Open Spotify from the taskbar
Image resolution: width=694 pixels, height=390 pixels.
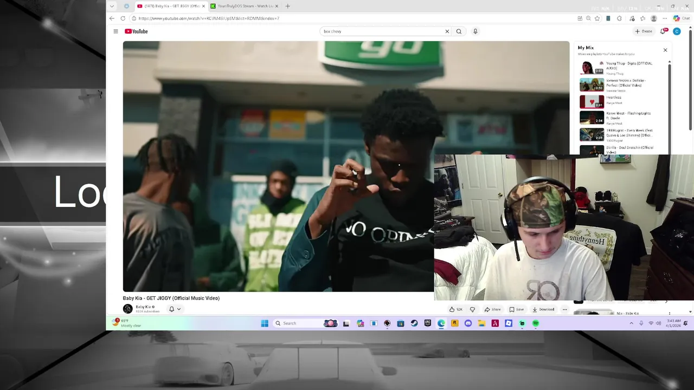[536, 323]
